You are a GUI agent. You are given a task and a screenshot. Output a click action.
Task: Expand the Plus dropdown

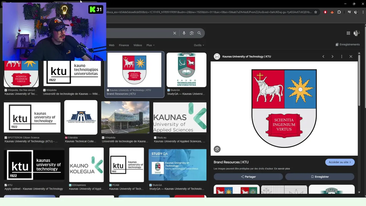point(150,45)
